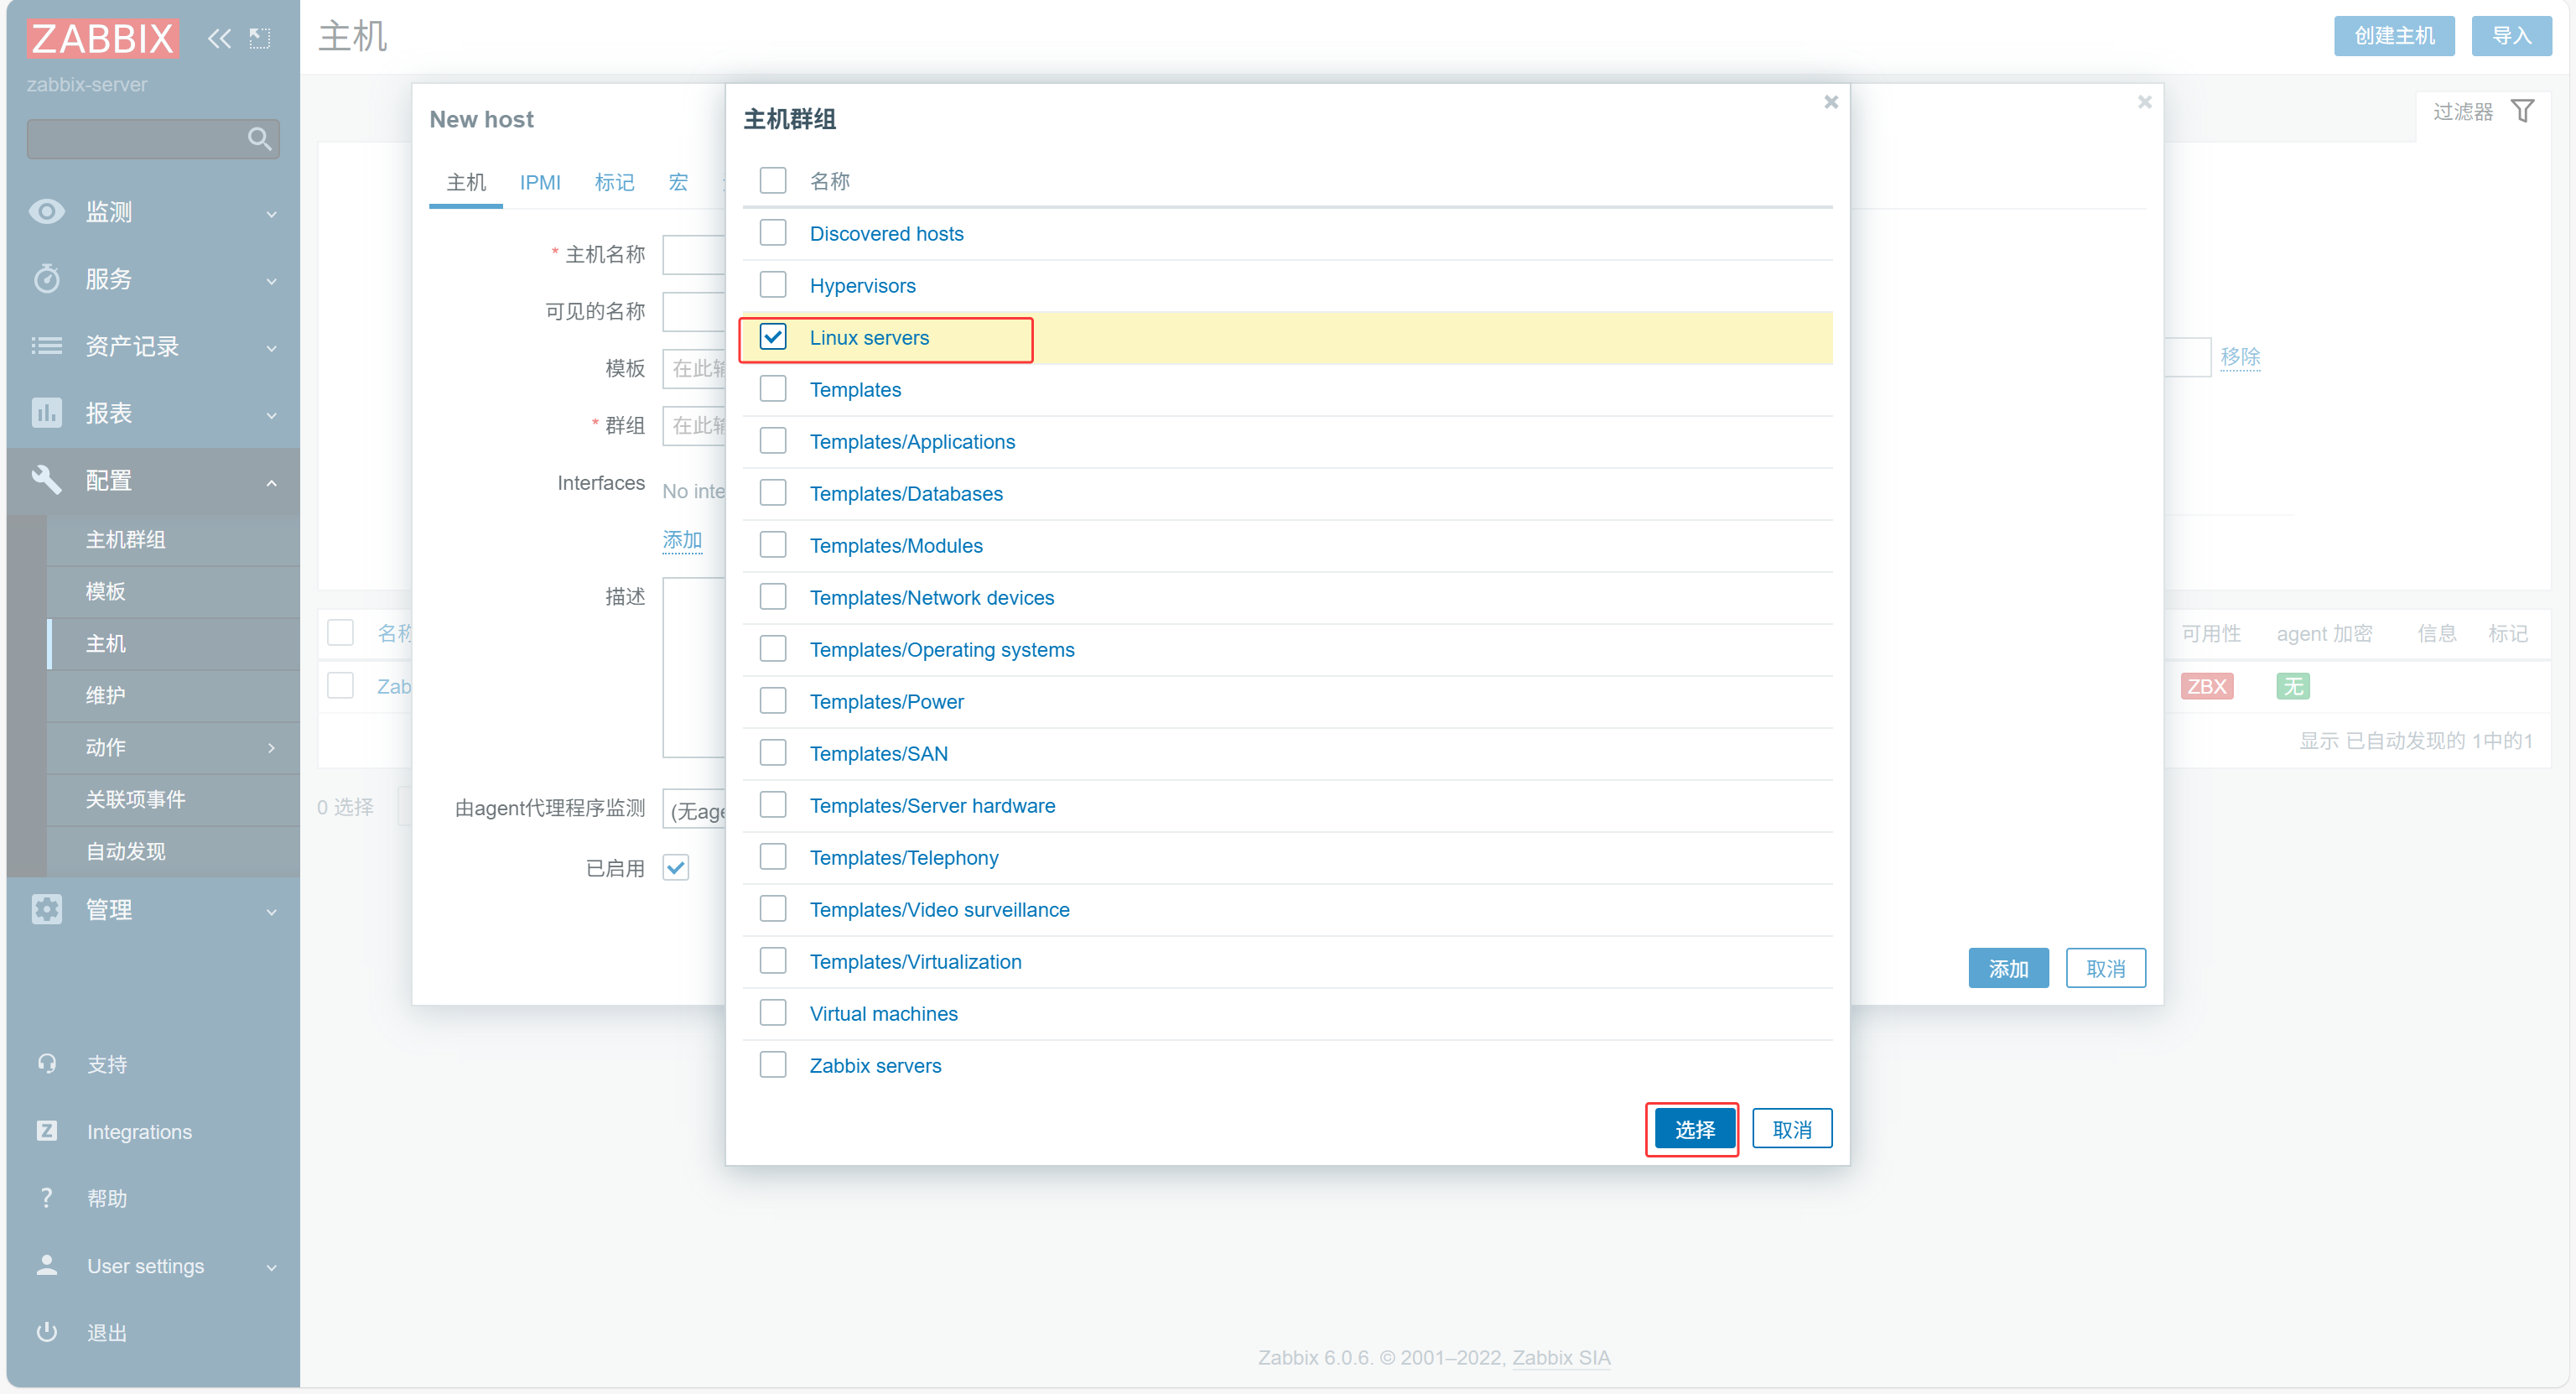Toggle kiosk mode icon beside the logo
This screenshot has height=1394, width=2576.
click(260, 38)
